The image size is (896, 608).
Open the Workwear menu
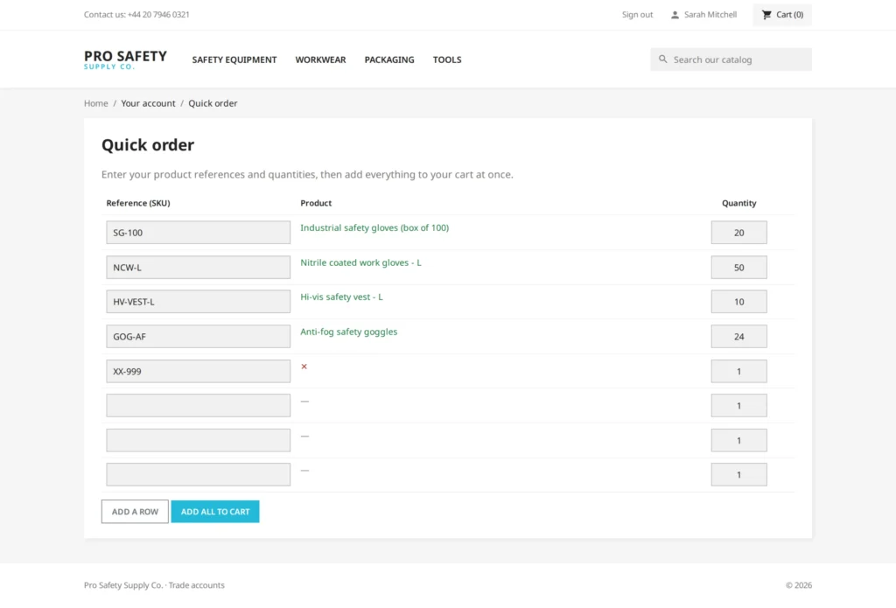pos(320,59)
